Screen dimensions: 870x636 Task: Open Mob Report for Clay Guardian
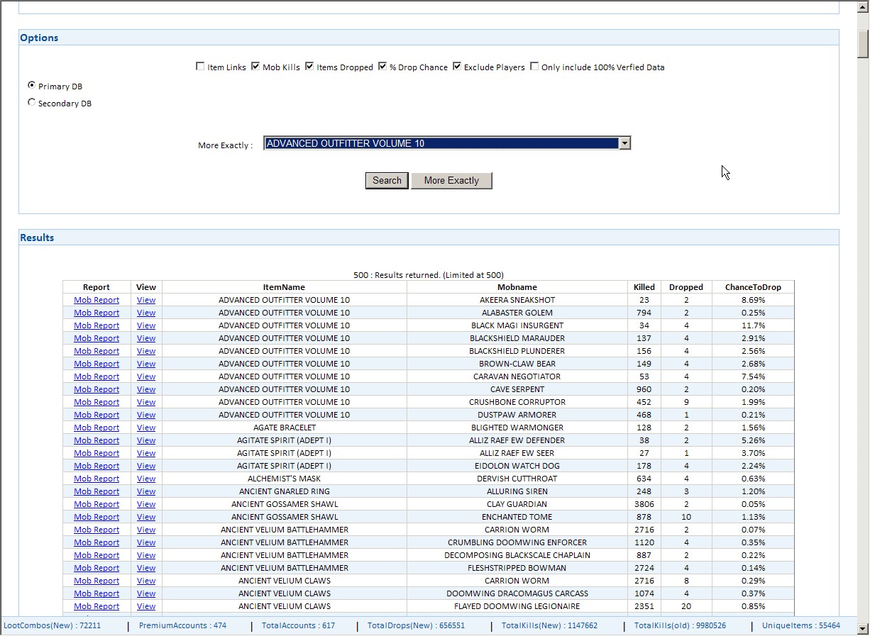[x=97, y=504]
